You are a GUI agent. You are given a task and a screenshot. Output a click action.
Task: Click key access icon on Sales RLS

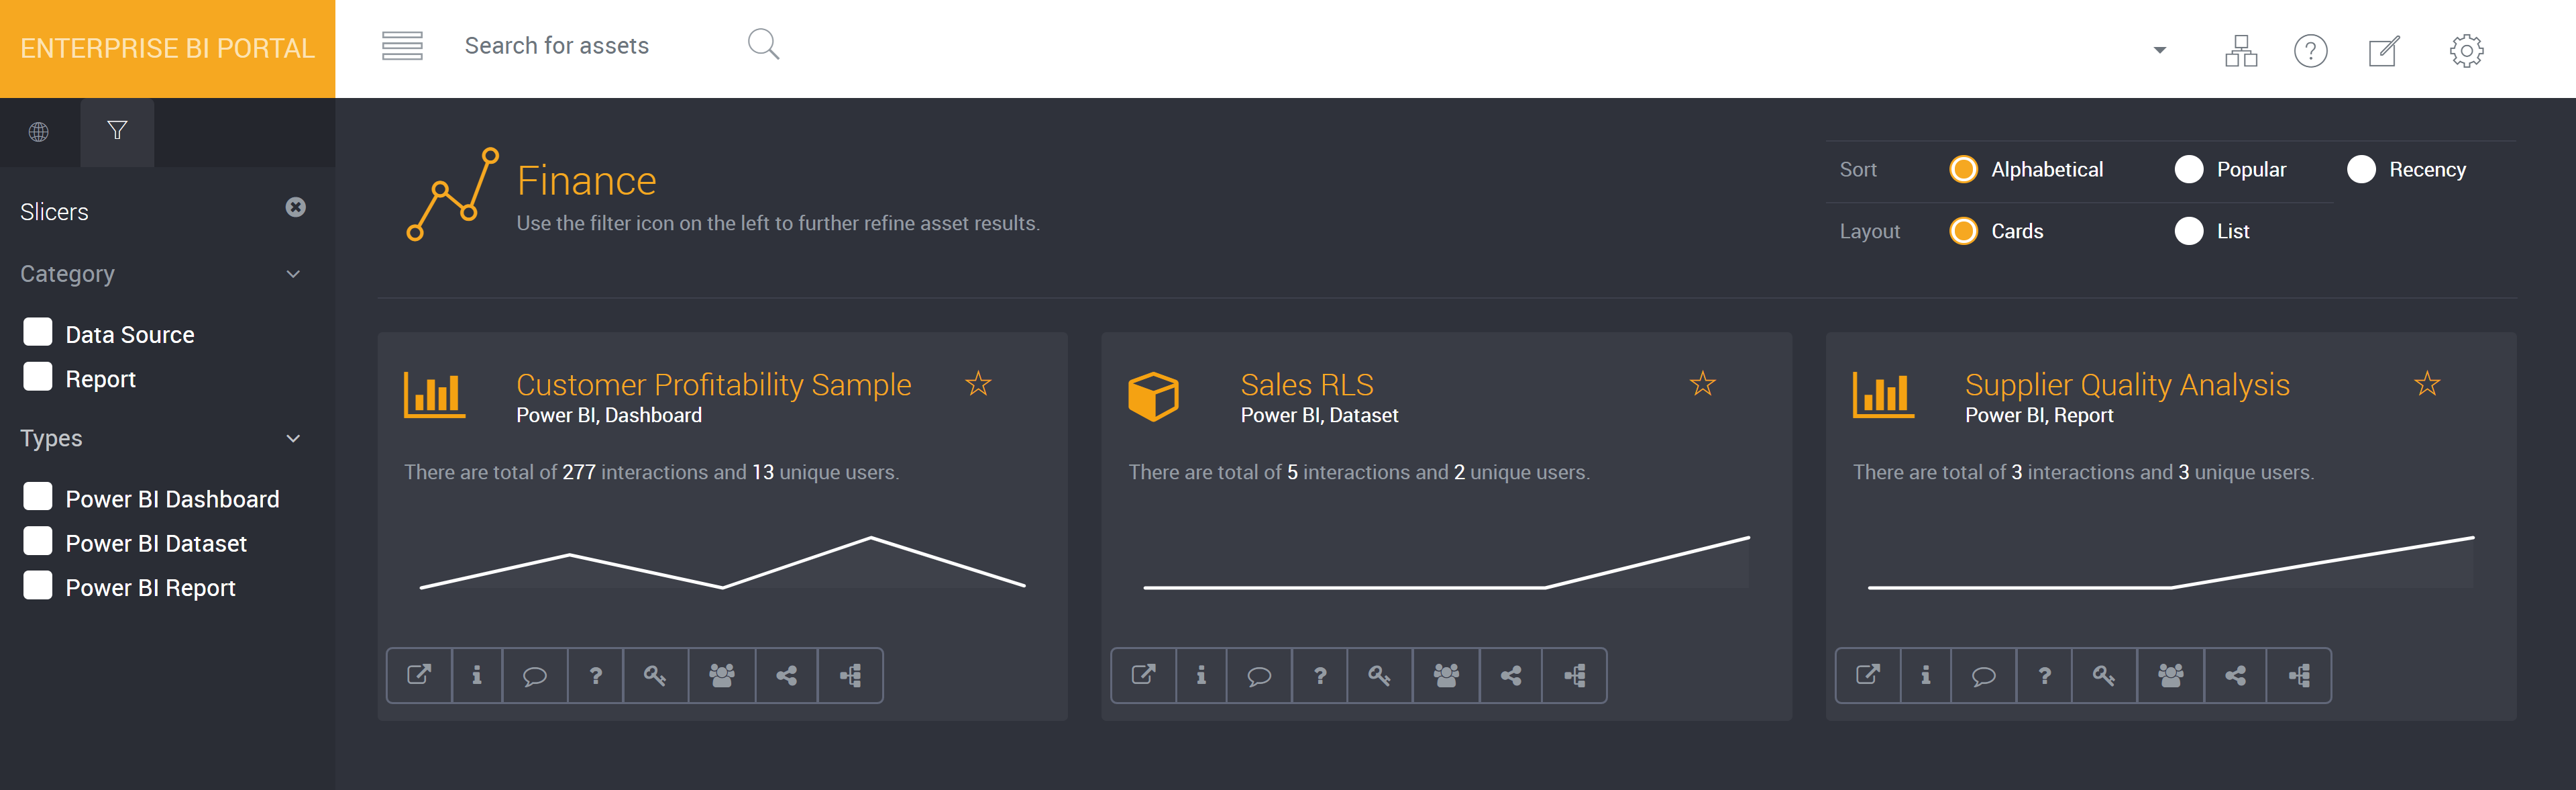1379,675
